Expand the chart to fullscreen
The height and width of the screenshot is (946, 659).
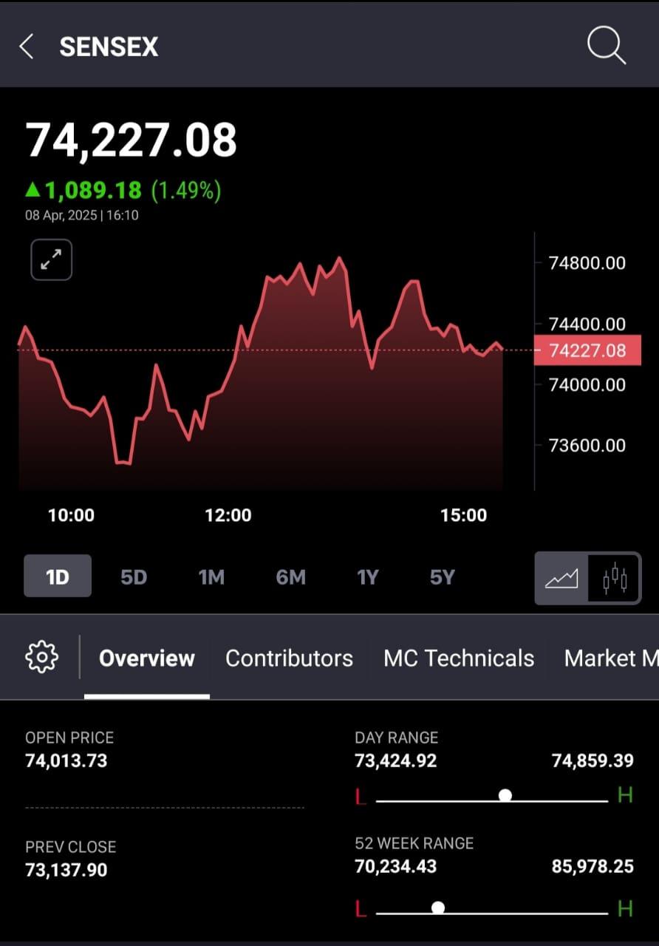pyautogui.click(x=51, y=259)
